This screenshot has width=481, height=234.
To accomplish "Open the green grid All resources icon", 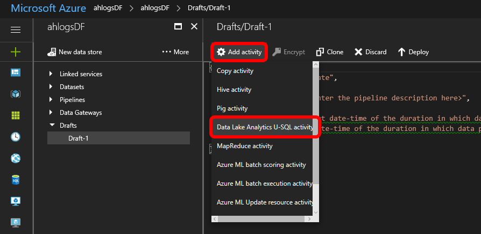I will pyautogui.click(x=16, y=115).
